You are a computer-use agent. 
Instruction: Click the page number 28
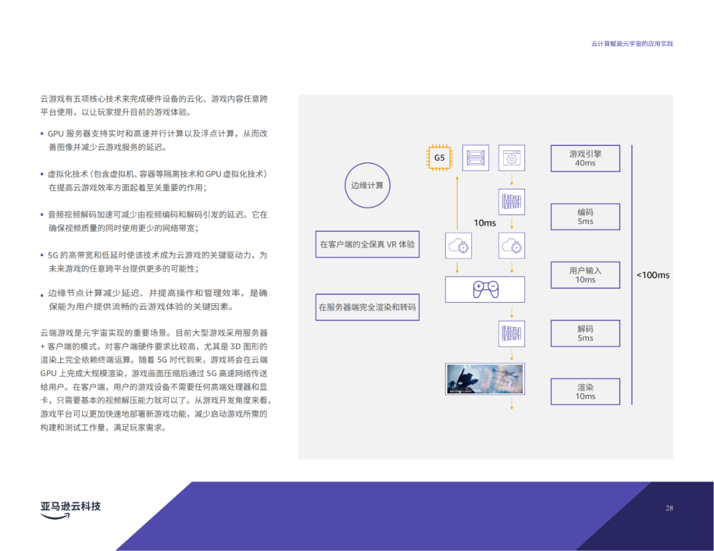pyautogui.click(x=669, y=508)
